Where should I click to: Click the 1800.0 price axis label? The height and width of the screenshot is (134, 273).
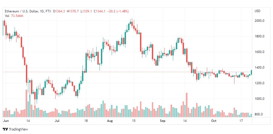pos(260,36)
